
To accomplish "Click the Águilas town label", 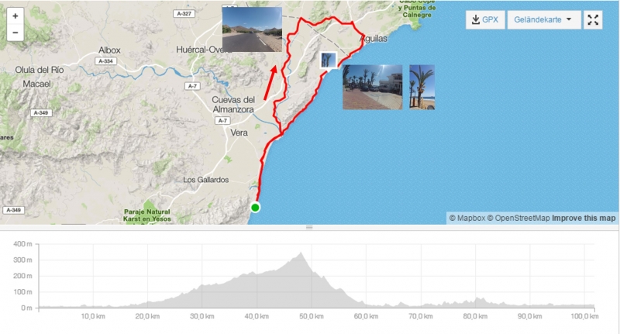I will (x=374, y=39).
